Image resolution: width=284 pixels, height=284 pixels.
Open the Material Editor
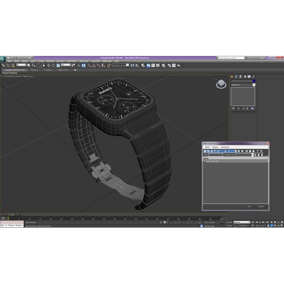coord(164,65)
